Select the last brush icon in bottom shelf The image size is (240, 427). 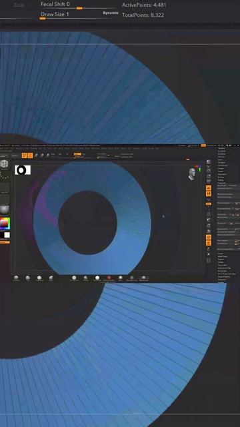[x=144, y=278]
